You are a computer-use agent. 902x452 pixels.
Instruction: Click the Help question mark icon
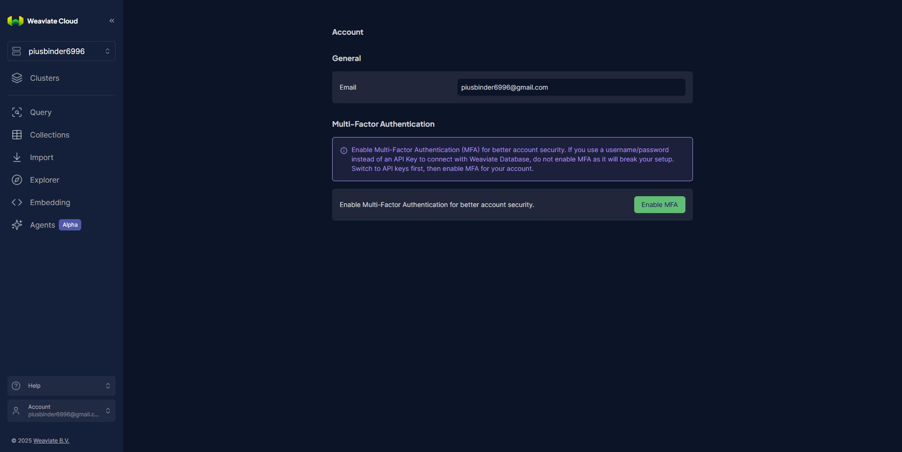(x=16, y=386)
